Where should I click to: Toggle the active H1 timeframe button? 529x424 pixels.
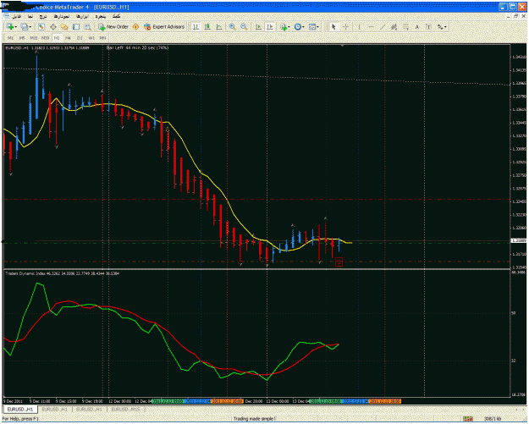(57, 38)
